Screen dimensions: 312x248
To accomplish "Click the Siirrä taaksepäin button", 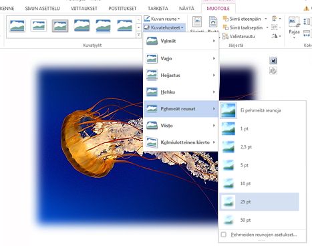I will [243, 27].
